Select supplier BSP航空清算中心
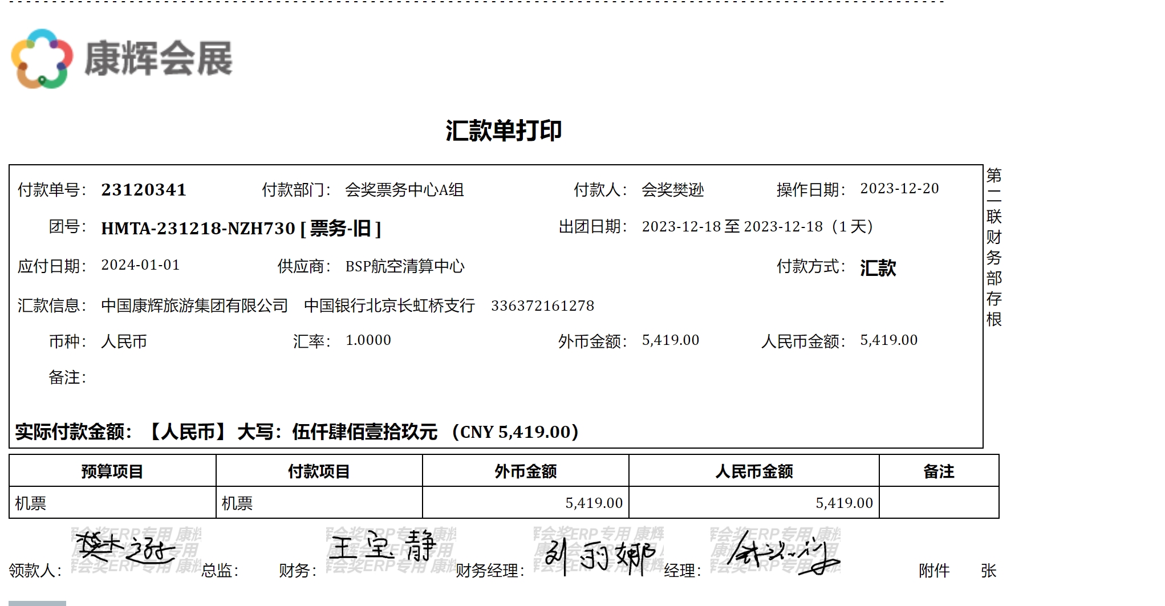The image size is (1165, 606). click(405, 266)
